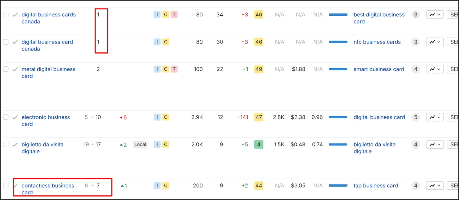
Task: Check the electronic business card row checkbox
Action: click(x=6, y=117)
